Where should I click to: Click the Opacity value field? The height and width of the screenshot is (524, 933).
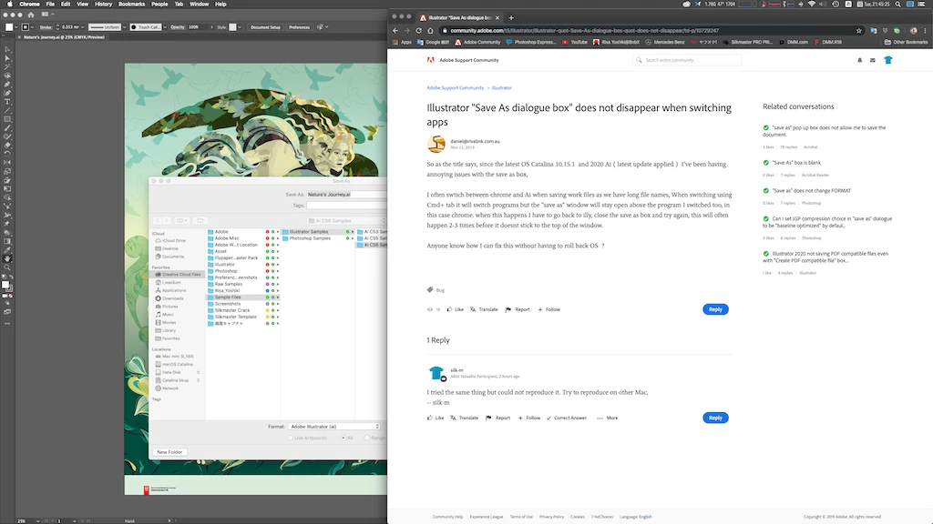(x=197, y=26)
